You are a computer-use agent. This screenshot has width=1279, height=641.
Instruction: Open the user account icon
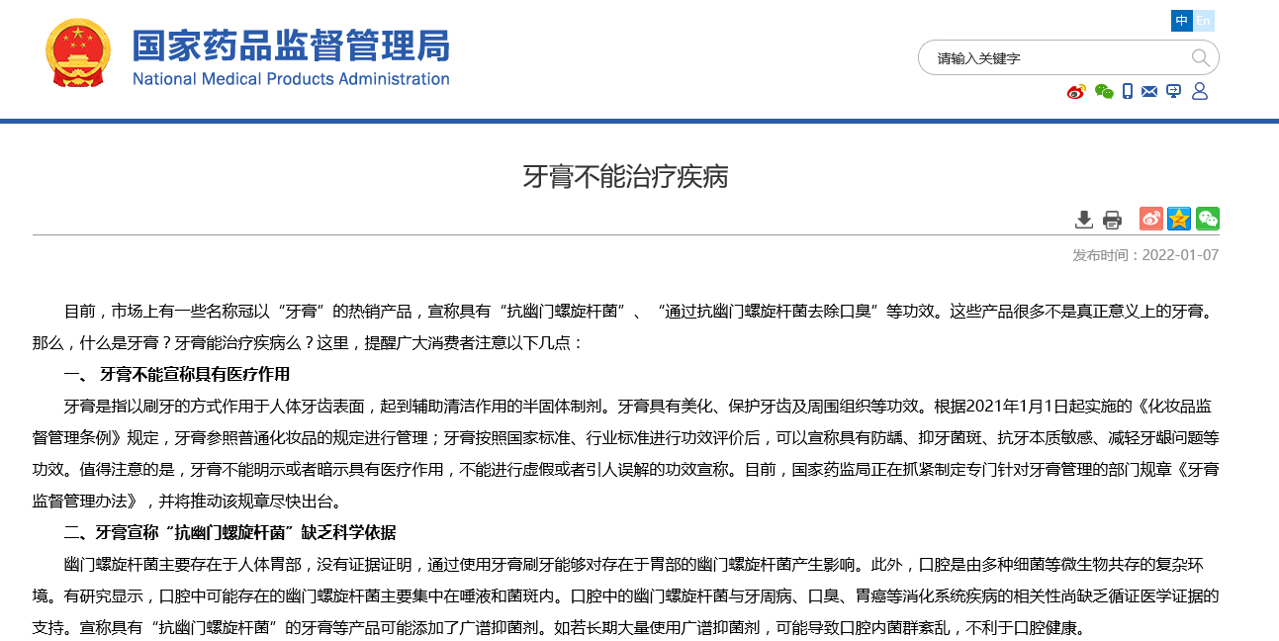tap(1200, 92)
